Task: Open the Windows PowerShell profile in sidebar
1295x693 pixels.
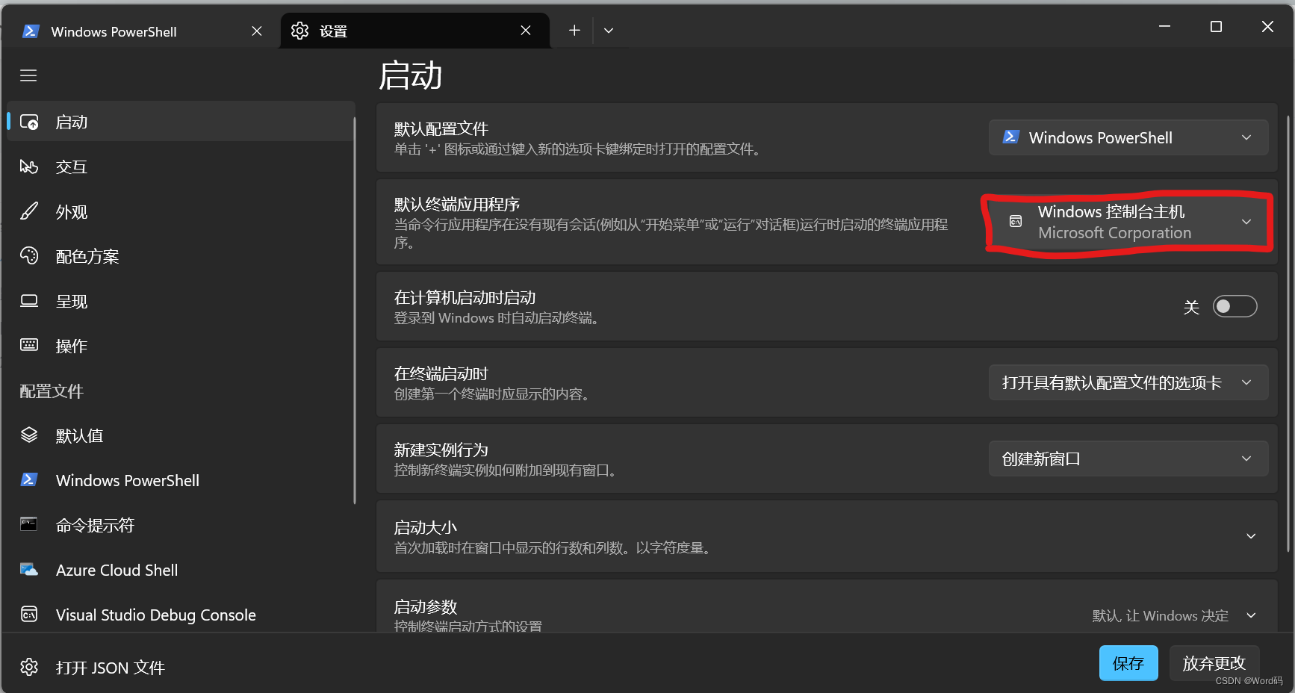Action: (x=181, y=480)
